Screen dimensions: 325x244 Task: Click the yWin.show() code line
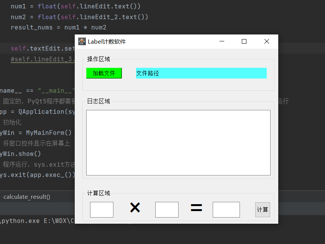point(20,154)
